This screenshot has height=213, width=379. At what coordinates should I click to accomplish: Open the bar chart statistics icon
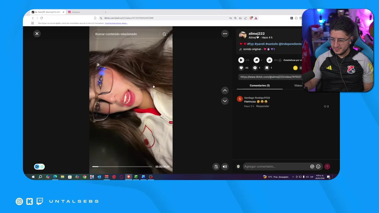269,60
